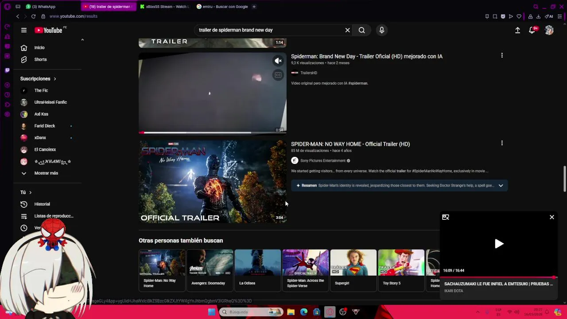Viewport: 567px width, 319px height.
Task: Collapse the sidebar scroll up arrow
Action: point(82,40)
